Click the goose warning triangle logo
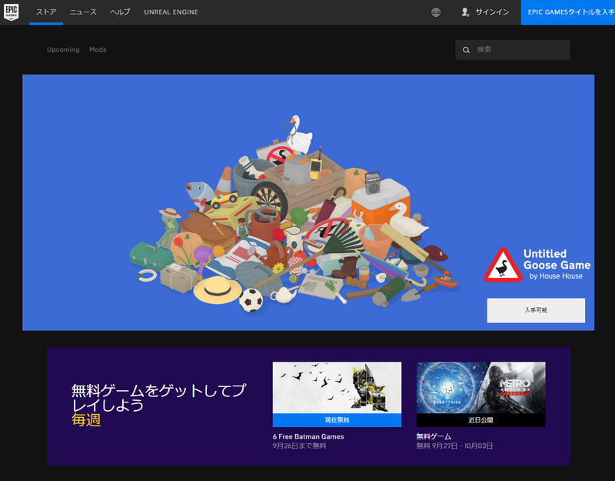This screenshot has height=481, width=615. [x=503, y=266]
